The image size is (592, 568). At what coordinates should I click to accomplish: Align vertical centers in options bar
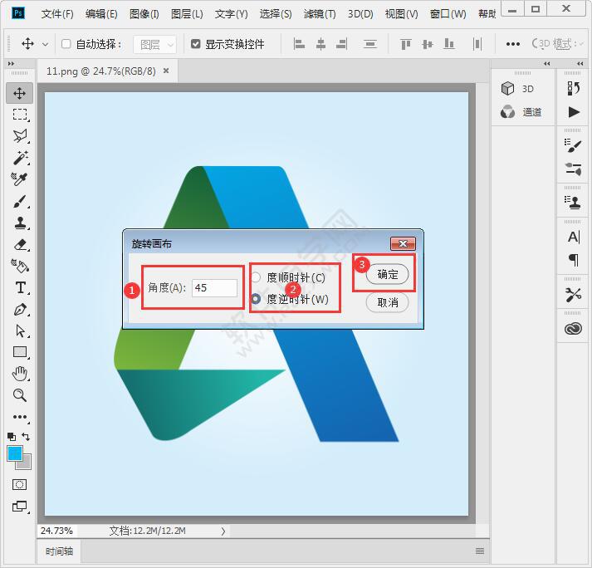click(427, 44)
